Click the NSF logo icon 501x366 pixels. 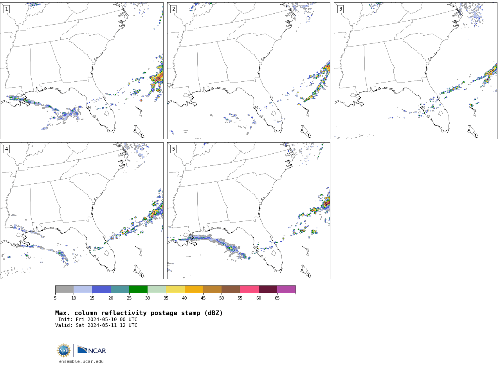pyautogui.click(x=64, y=350)
